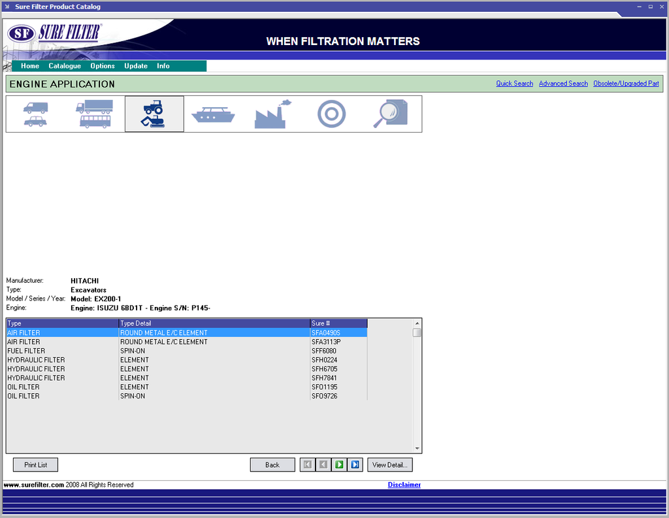
Task: Select the HYDRAULIC FILTER row SFH6705
Action: click(x=187, y=368)
